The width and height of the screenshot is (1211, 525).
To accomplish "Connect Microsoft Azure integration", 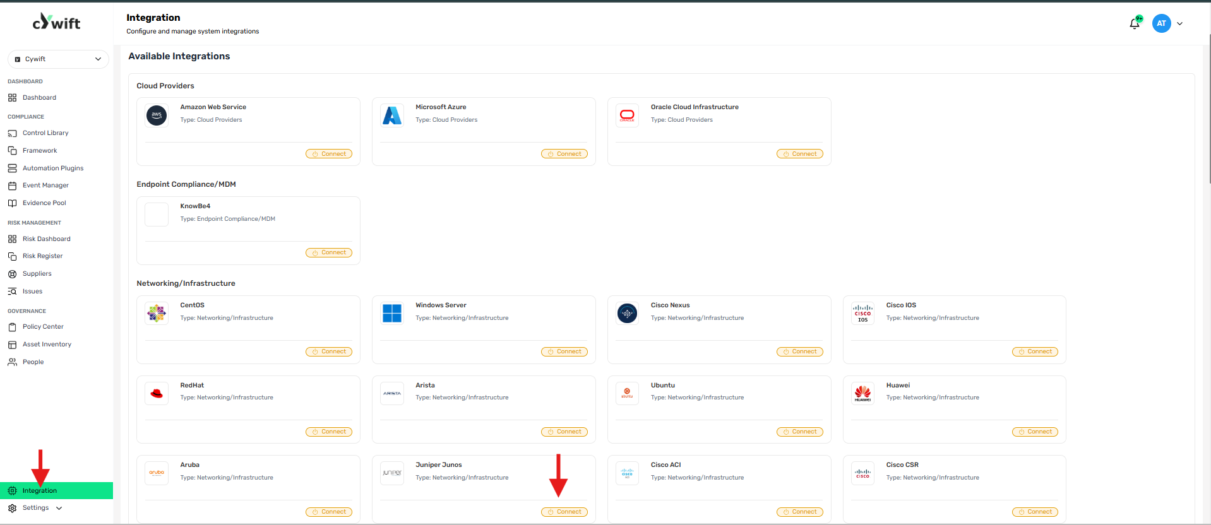I will click(564, 154).
